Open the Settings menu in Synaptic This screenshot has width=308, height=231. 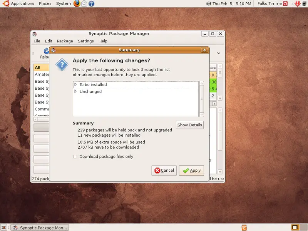coord(86,41)
